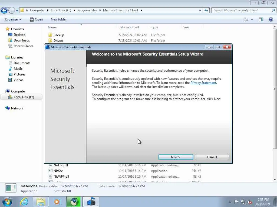Select the NisWFP.dll file
The width and height of the screenshot is (277, 207).
(x=61, y=176)
